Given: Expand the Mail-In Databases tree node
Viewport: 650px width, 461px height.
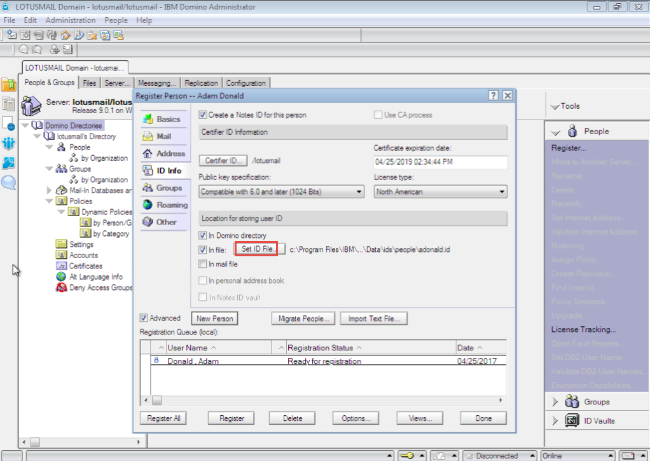Looking at the screenshot, I should point(49,190).
